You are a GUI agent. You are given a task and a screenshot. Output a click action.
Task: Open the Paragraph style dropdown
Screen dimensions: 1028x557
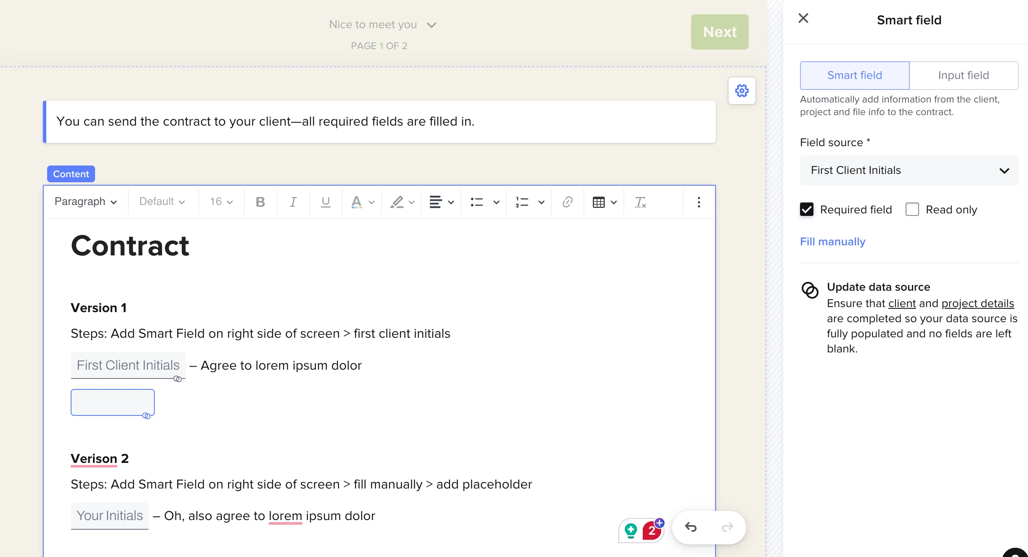click(x=86, y=202)
